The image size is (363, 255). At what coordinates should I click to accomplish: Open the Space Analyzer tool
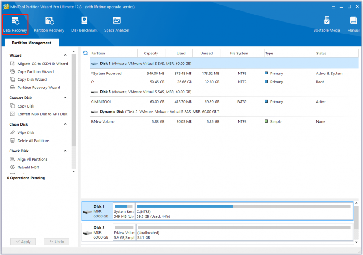[117, 25]
